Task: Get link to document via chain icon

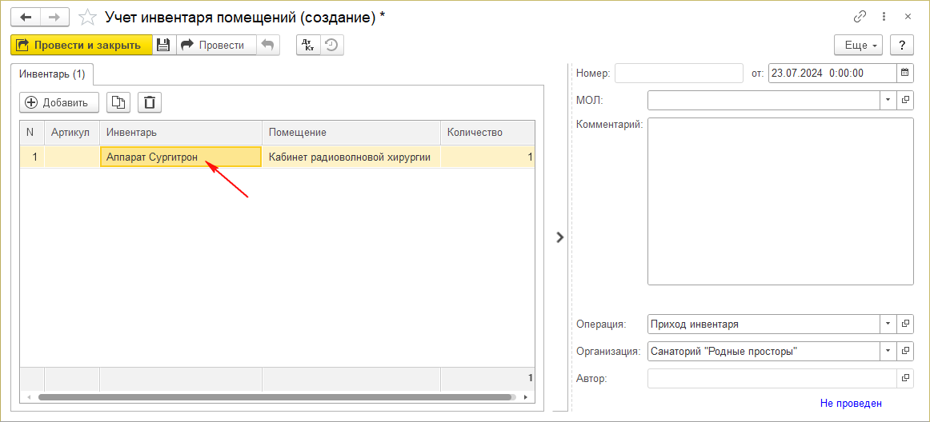Action: pyautogui.click(x=860, y=17)
